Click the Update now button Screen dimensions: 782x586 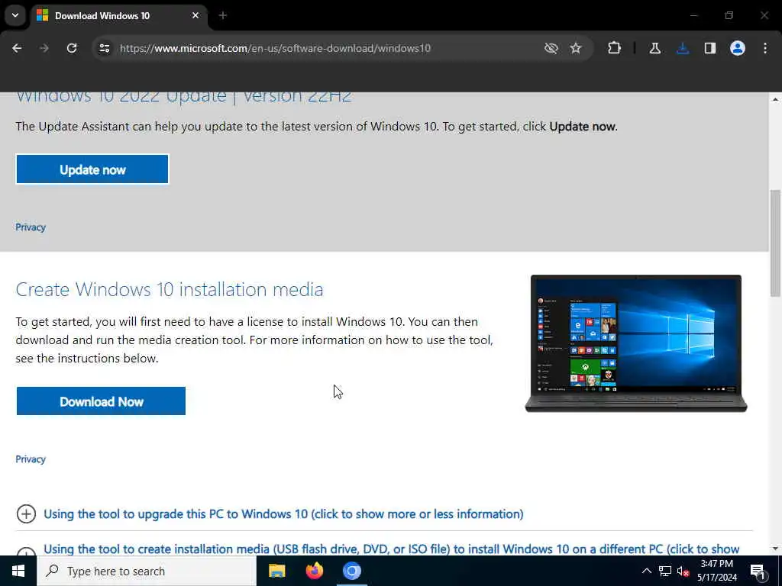(x=92, y=169)
